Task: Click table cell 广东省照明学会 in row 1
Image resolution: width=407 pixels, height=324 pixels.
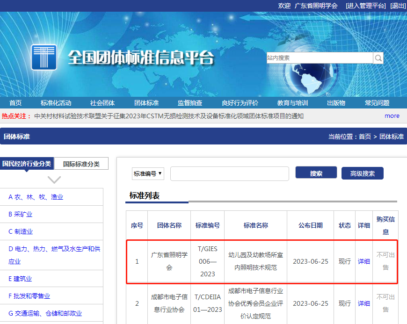Action: point(169,261)
